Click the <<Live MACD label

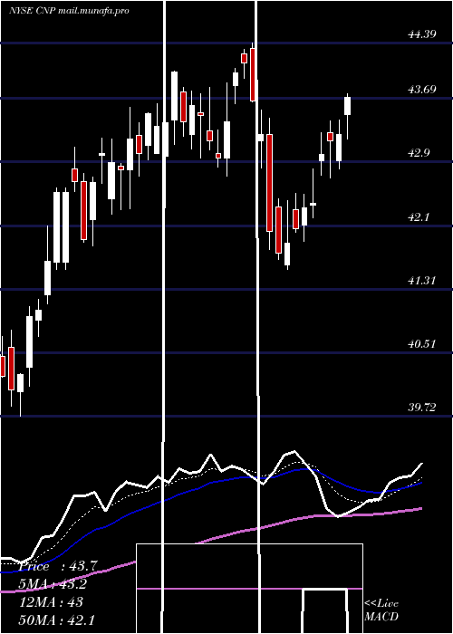click(381, 610)
